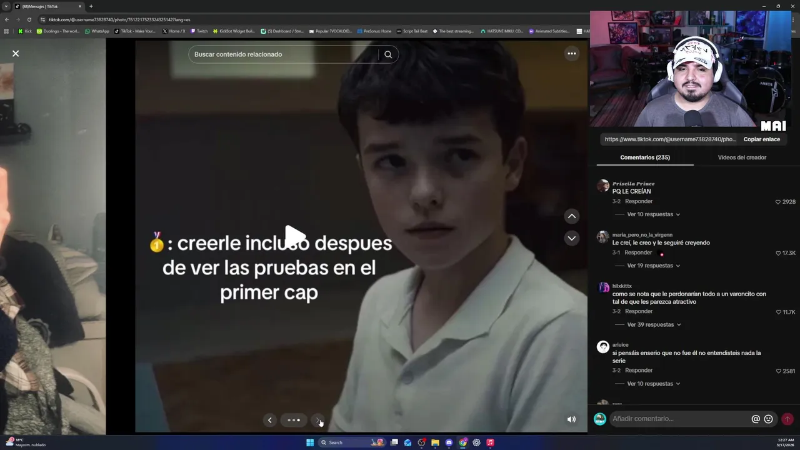
Task: Show previous photo slide arrow
Action: 269,420
